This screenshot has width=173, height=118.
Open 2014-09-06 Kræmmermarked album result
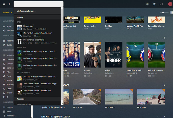point(37,78)
